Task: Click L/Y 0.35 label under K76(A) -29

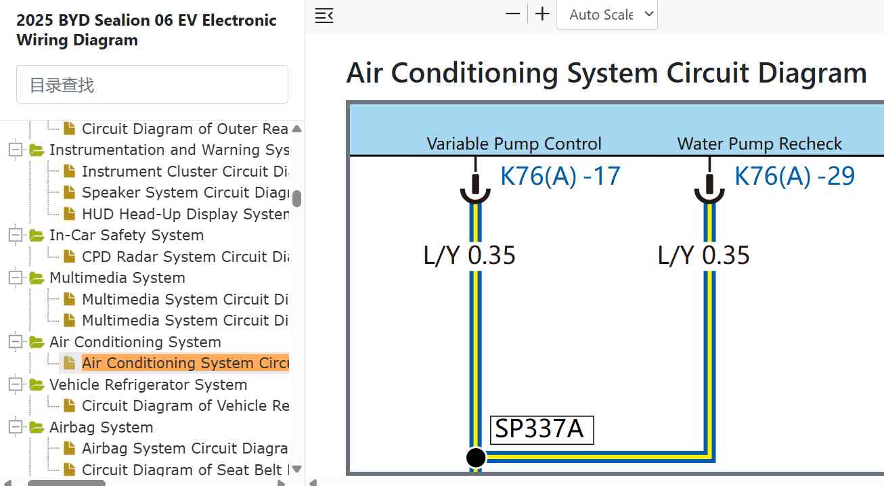Action: (x=704, y=255)
